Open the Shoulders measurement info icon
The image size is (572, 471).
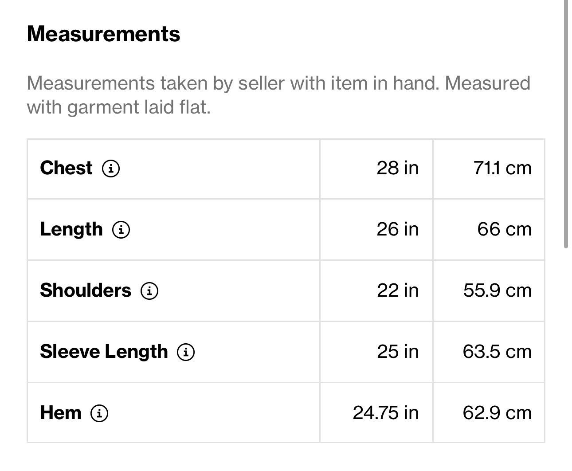point(149,291)
